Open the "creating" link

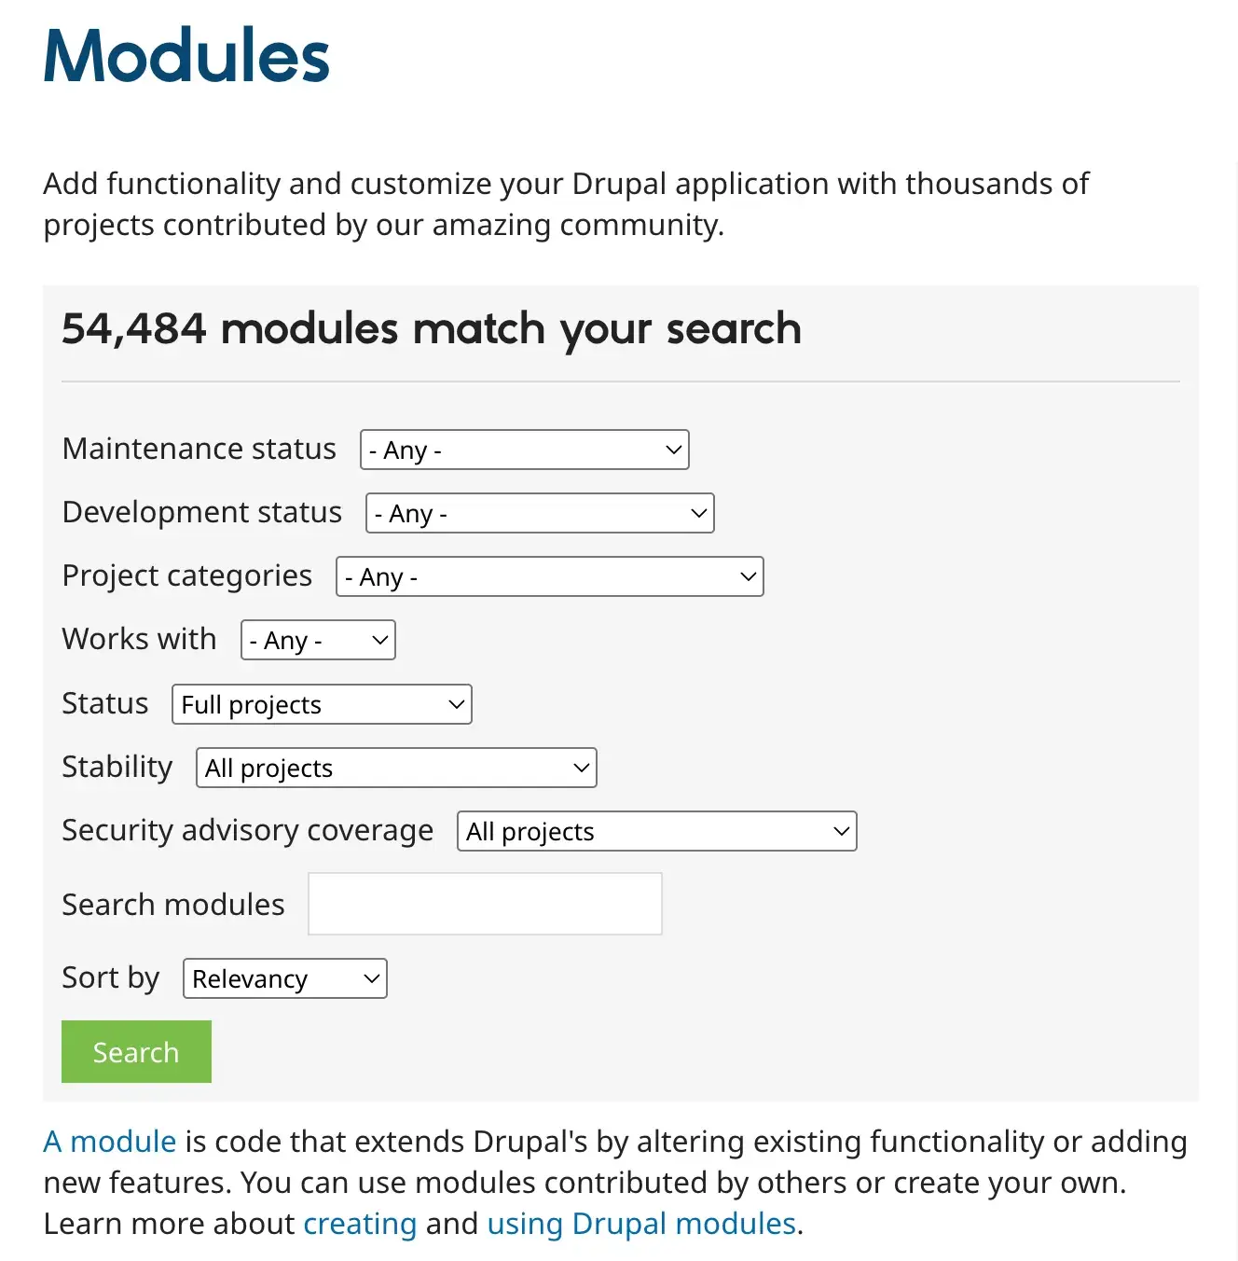359,1223
